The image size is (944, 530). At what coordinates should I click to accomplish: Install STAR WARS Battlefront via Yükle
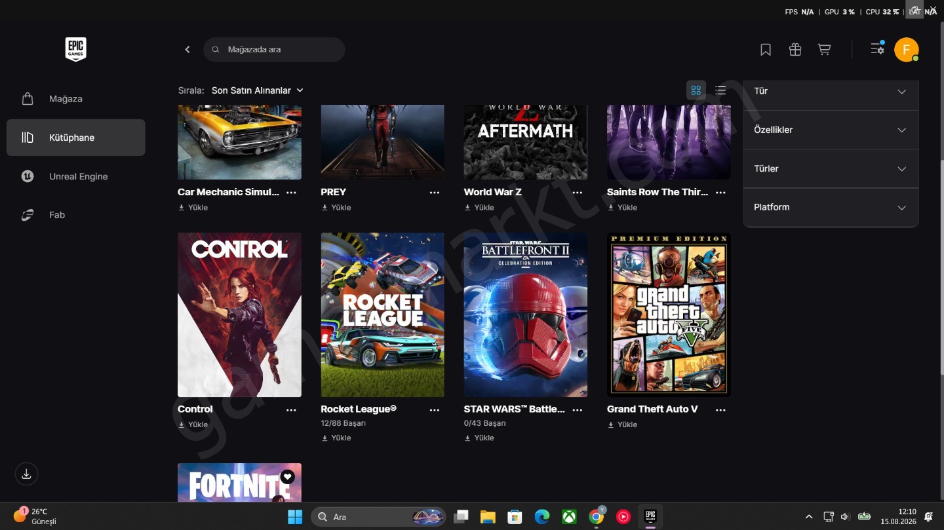479,438
